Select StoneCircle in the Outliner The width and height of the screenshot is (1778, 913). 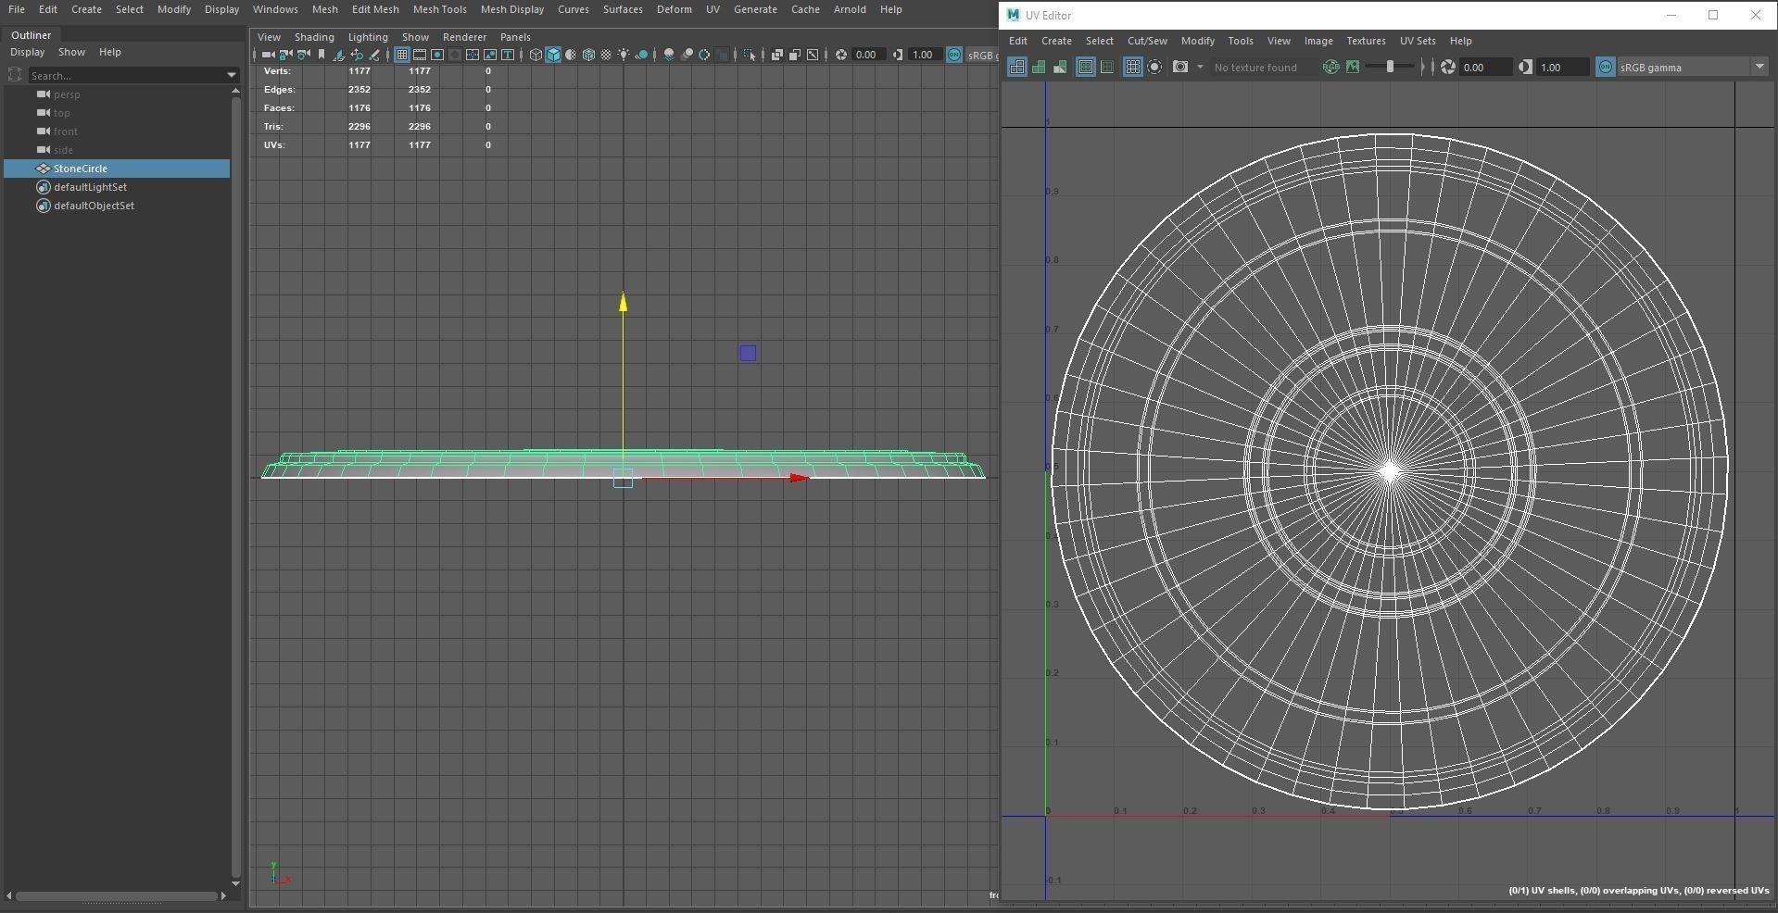pos(117,169)
